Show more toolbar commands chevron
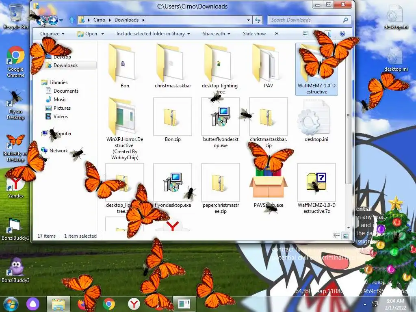The image size is (416, 312). click(276, 34)
